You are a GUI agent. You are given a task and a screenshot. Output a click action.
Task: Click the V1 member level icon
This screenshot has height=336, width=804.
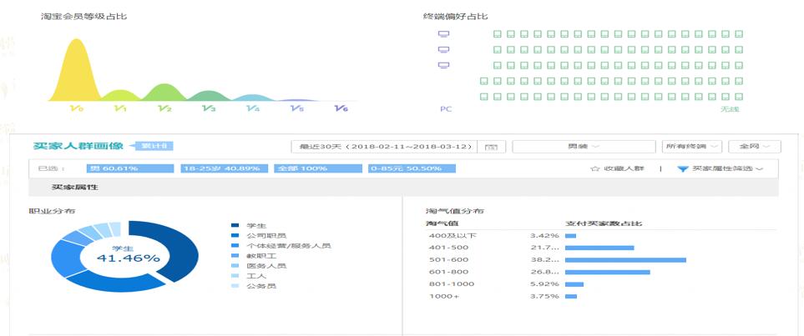120,108
